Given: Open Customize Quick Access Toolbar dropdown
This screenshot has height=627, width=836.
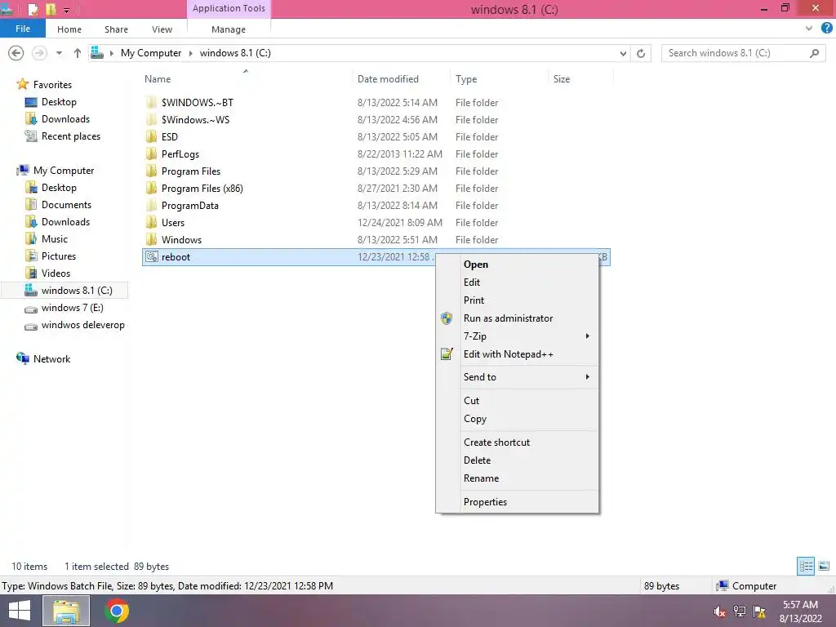Looking at the screenshot, I should point(66,10).
